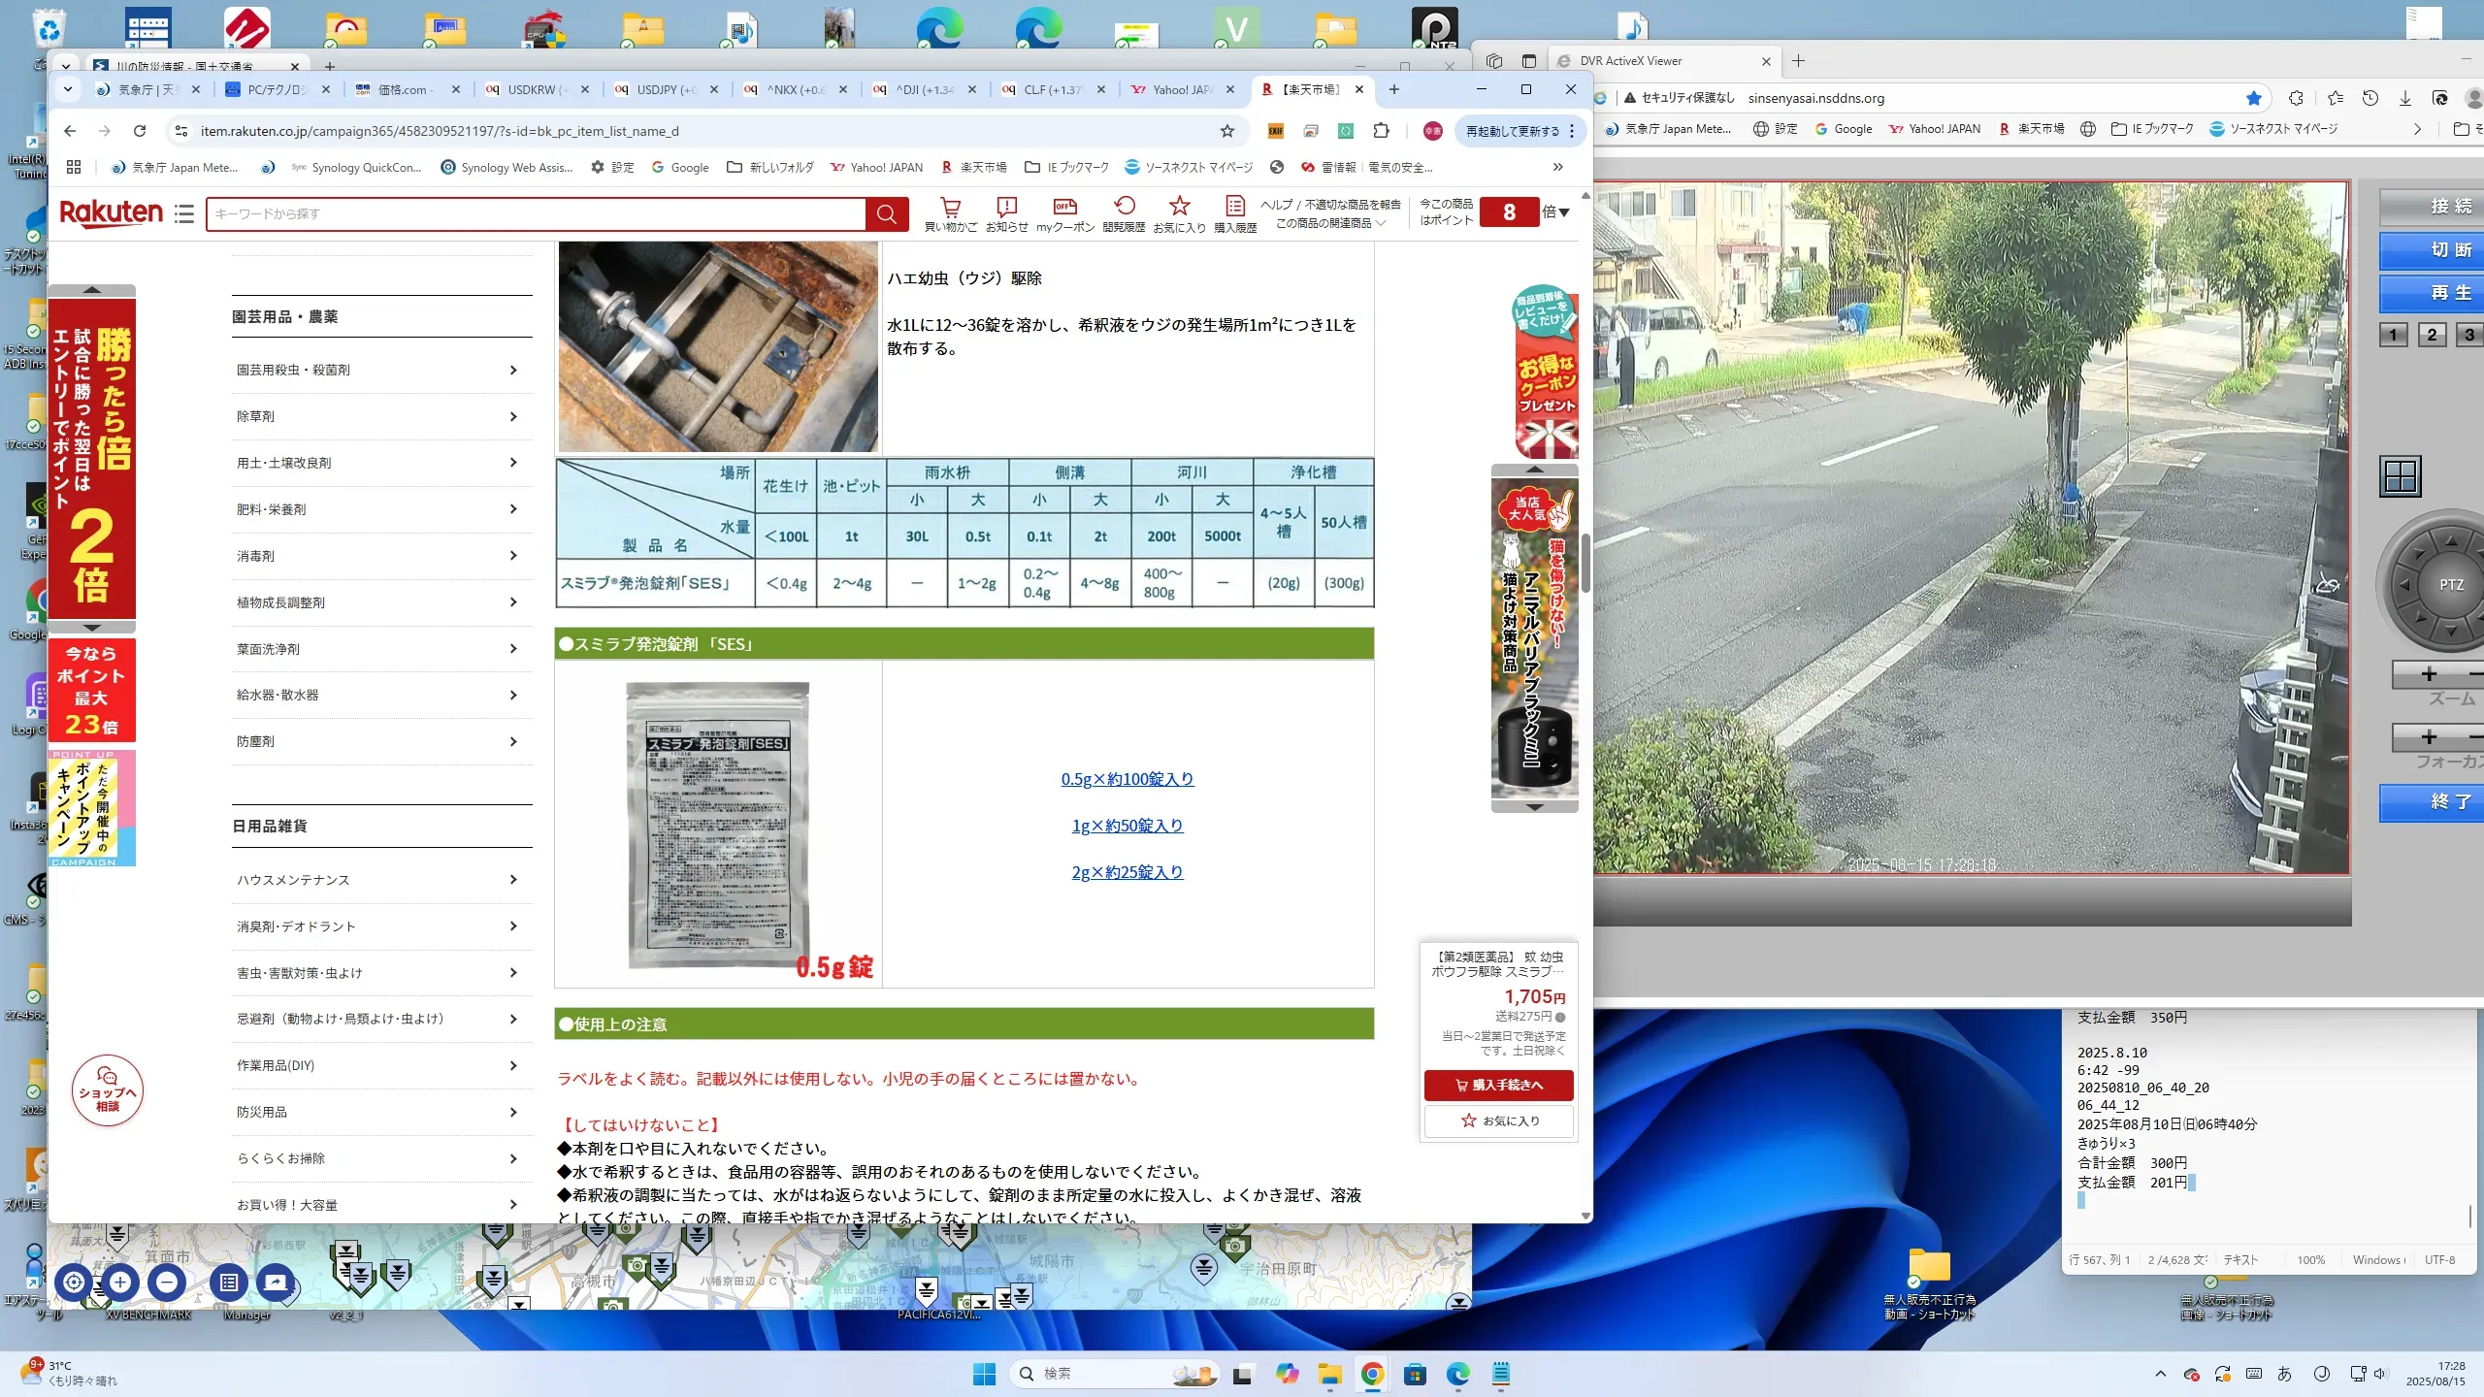The width and height of the screenshot is (2484, 1397).
Task: Open the 購入履歴 purchase history icon
Action: pyautogui.click(x=1234, y=208)
